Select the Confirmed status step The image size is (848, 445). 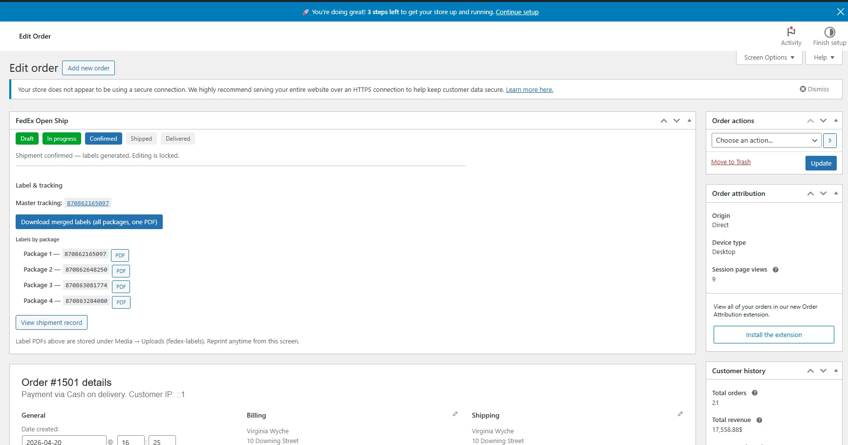pyautogui.click(x=103, y=139)
